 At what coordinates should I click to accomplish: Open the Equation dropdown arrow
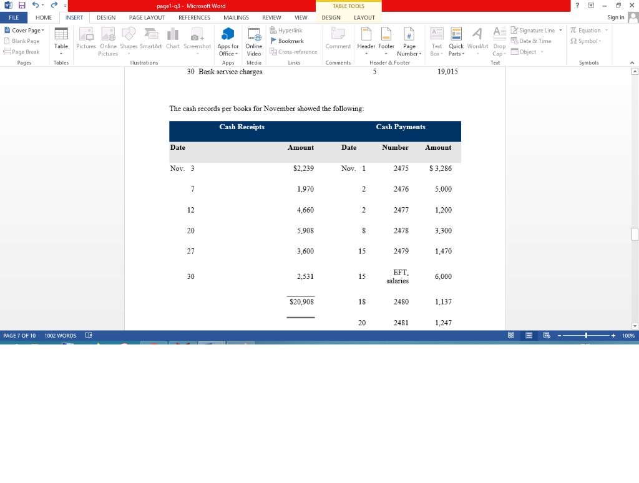(607, 30)
